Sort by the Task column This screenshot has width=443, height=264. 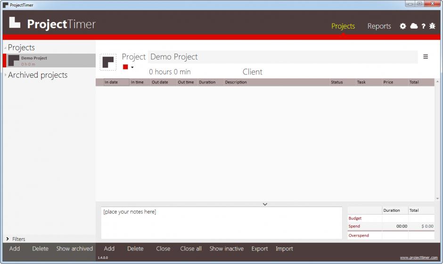coord(369,82)
